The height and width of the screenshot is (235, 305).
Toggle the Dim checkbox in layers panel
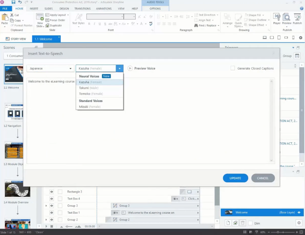tap(250, 223)
